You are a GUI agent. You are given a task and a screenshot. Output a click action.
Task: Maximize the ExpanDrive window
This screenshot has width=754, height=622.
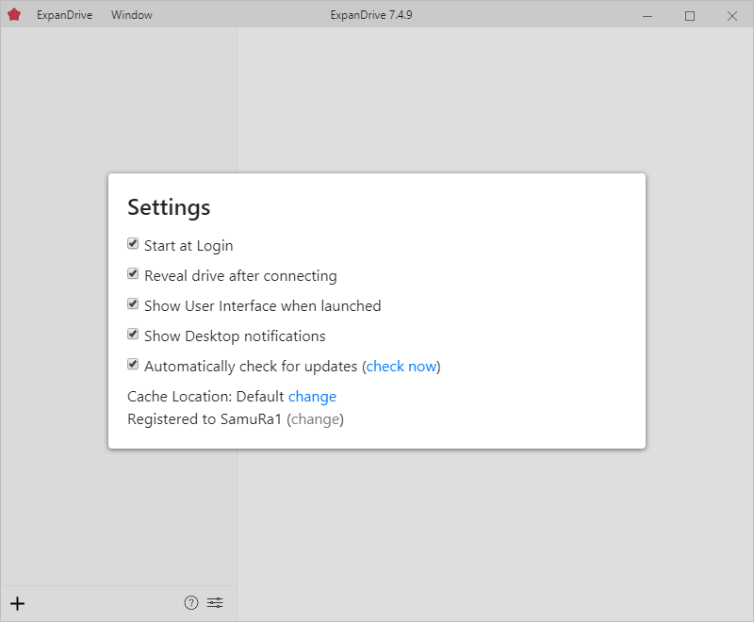[x=690, y=16]
